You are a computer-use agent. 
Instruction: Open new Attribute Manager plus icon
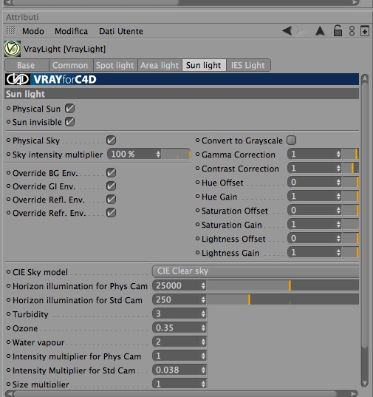365,31
